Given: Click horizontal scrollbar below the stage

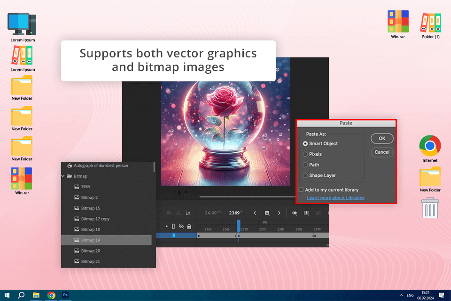Looking at the screenshot, I should point(248,197).
